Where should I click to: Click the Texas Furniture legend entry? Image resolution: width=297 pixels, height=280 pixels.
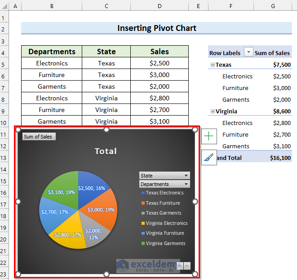[x=164, y=203]
